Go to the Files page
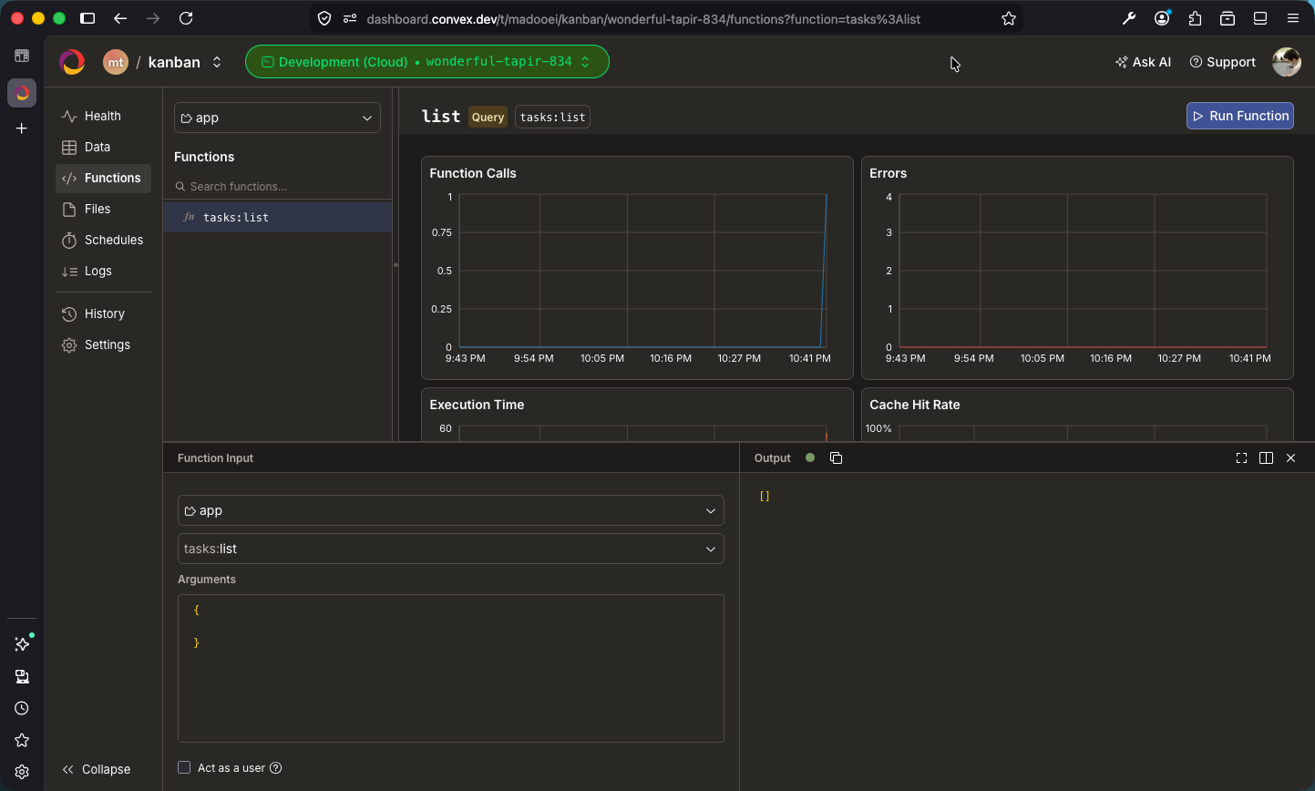The width and height of the screenshot is (1315, 791). coord(103,209)
